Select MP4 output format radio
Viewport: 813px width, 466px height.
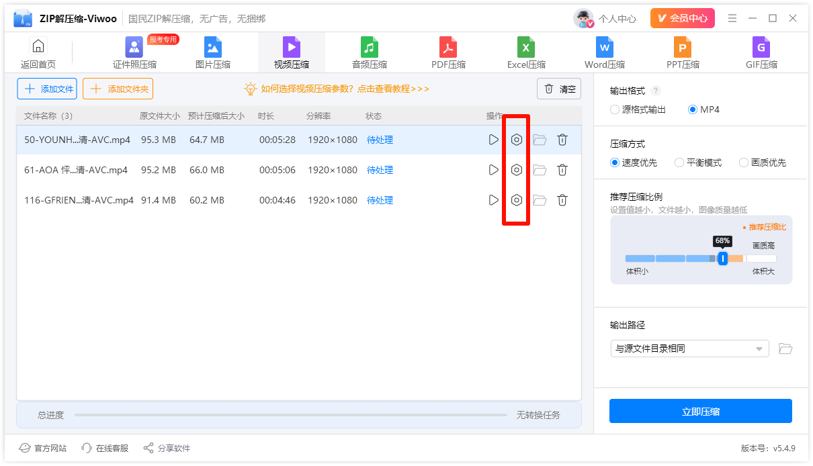point(703,109)
